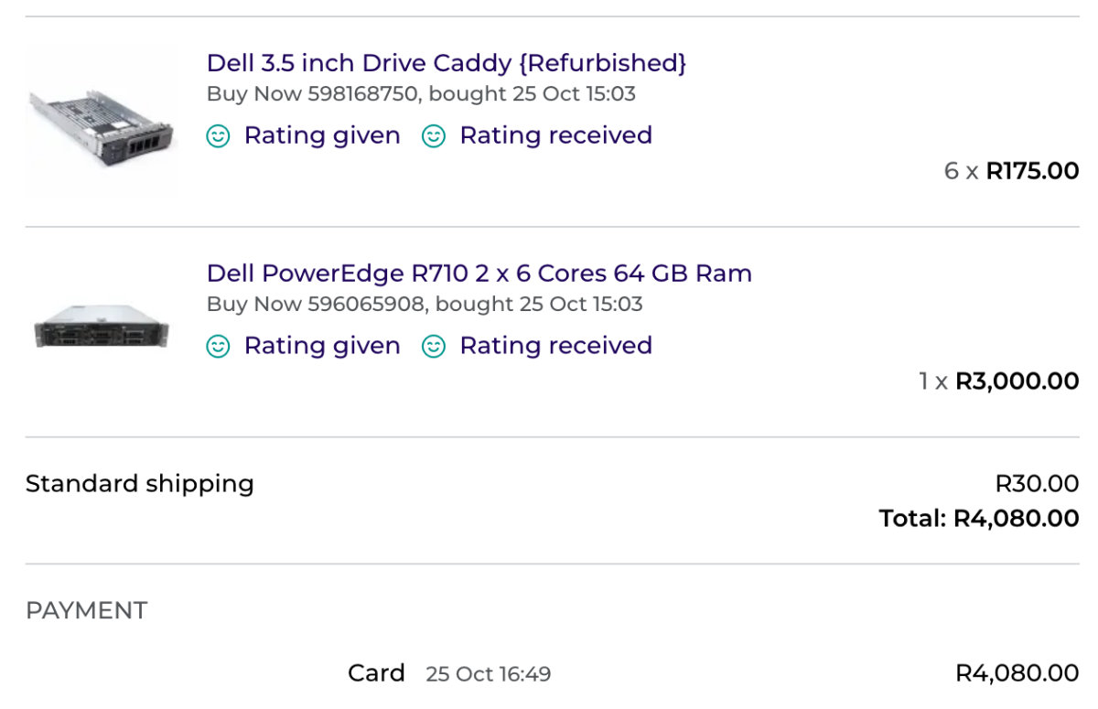
Task: Click 'Rating given' text for the PowerEdge R710
Action: point(322,346)
